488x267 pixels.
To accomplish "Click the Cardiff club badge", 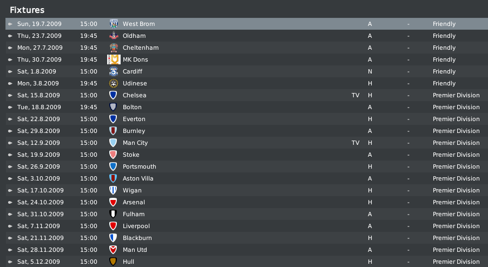I will pyautogui.click(x=114, y=71).
